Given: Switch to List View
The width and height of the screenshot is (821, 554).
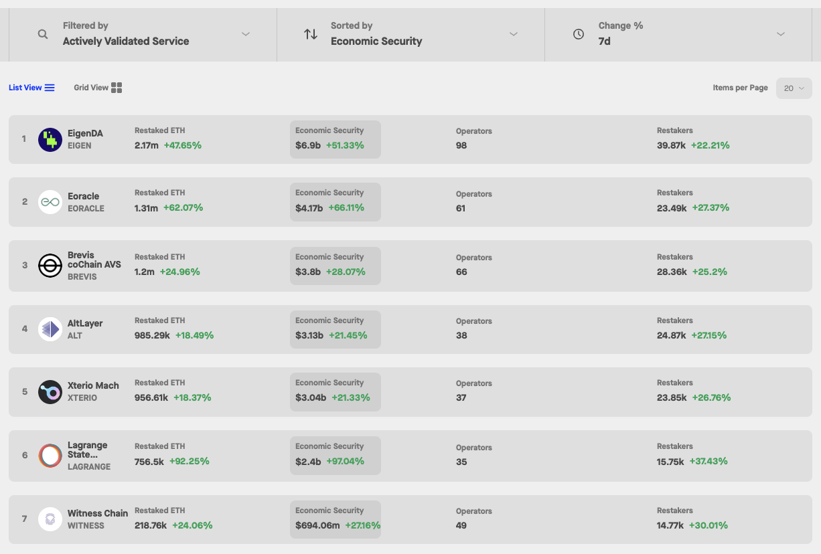Looking at the screenshot, I should [x=31, y=88].
